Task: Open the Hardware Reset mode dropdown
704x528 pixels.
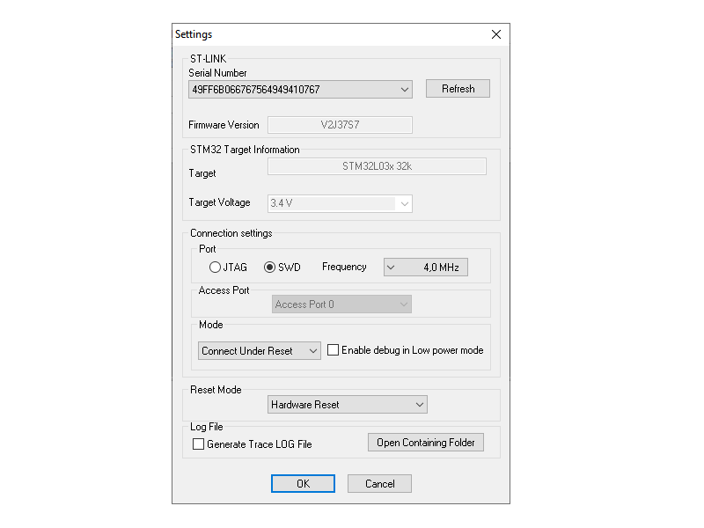Action: click(x=347, y=404)
